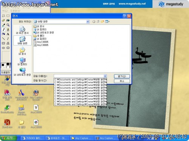Viewport: 189px width, 141px height.
Task: Pick the white color in Paint palette
Action: [8, 67]
